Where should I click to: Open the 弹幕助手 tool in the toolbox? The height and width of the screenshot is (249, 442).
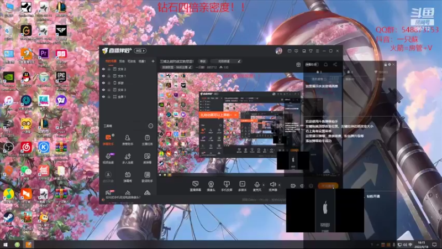(x=108, y=140)
